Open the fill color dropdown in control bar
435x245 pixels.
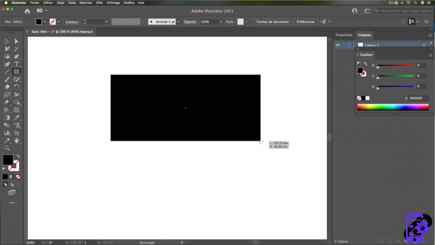click(45, 22)
